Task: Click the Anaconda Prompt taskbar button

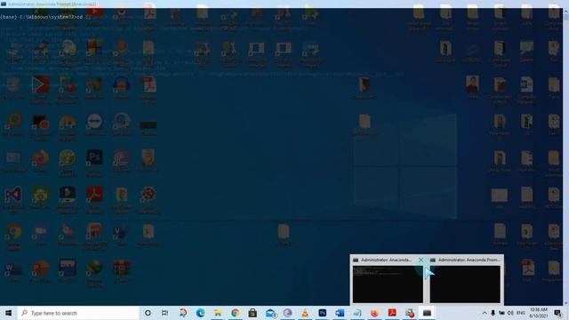Action: (427, 313)
